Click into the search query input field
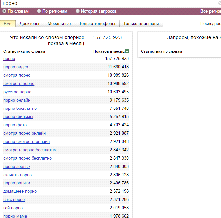This screenshot has height=218, width=221. click(x=110, y=4)
